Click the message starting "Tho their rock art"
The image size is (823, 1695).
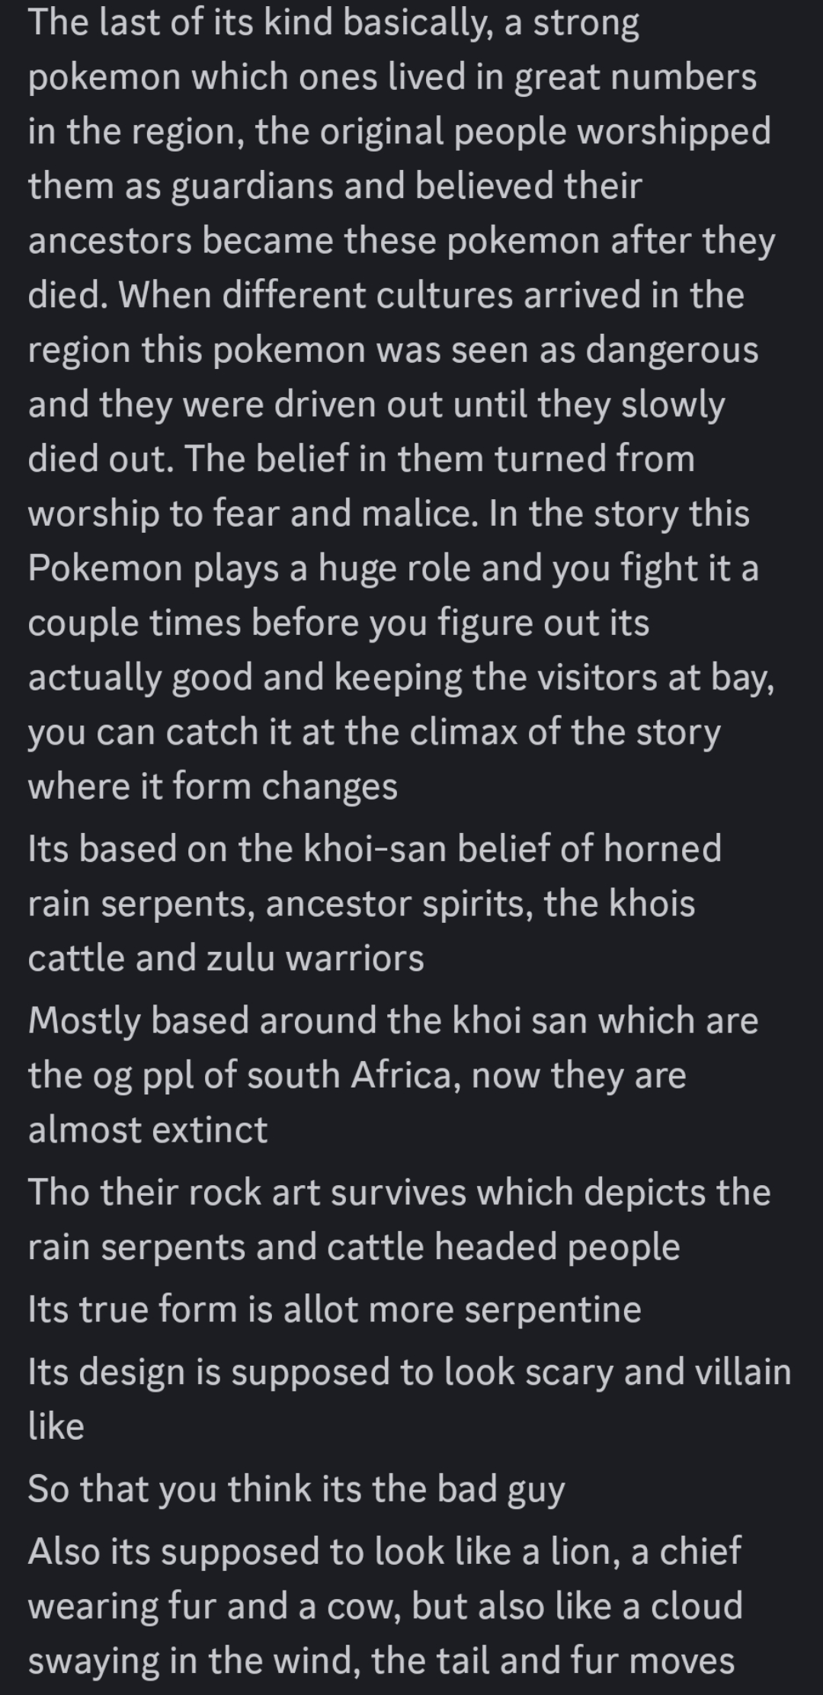[x=399, y=1219]
